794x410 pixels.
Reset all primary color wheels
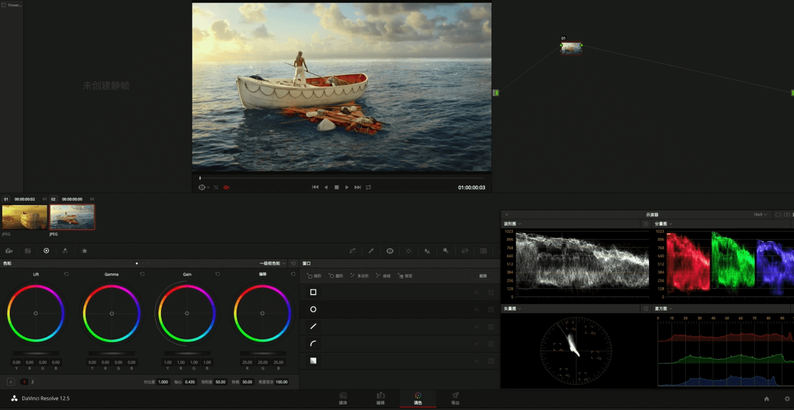[293, 263]
